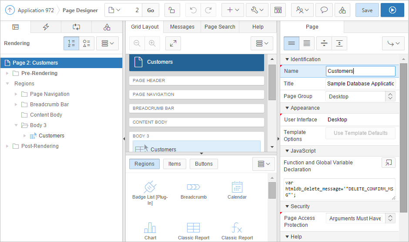Open the Team Development feedback bubble icon

tap(324, 10)
